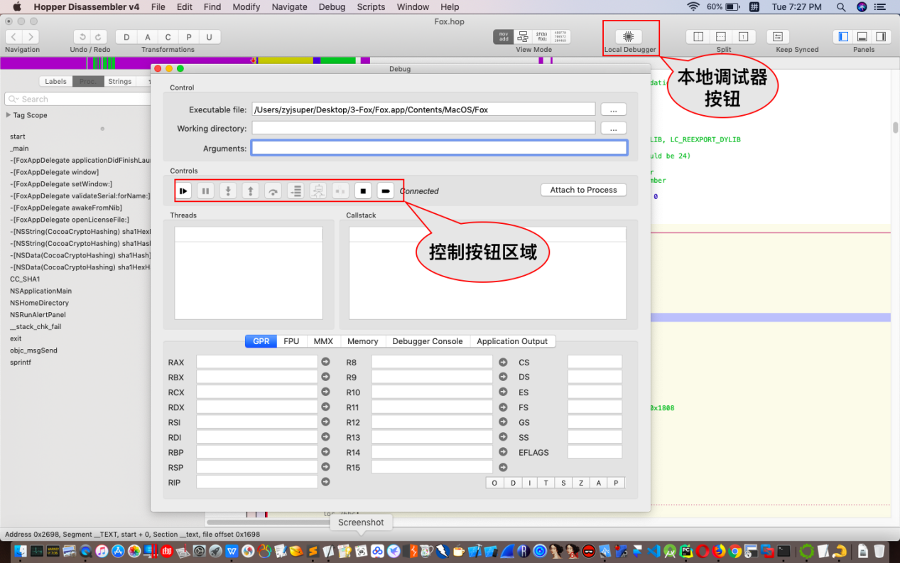Click the RSP register value field
The width and height of the screenshot is (900, 563).
[257, 467]
